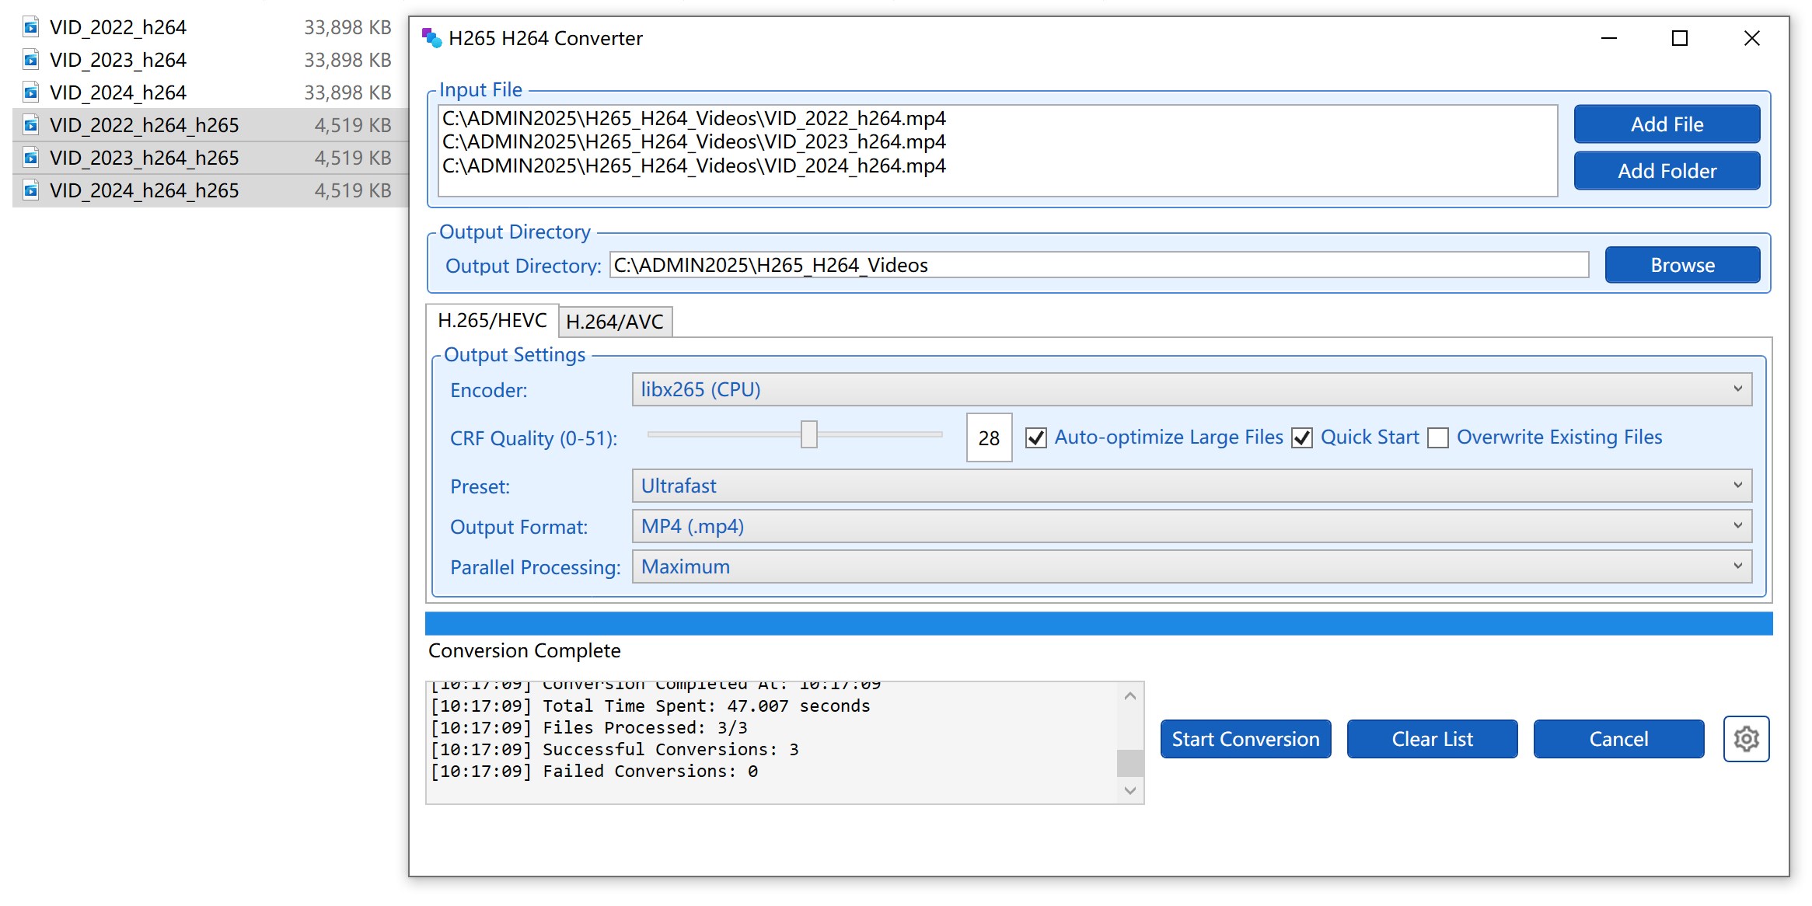Open the Preset dropdown showing Ultrafast

click(1192, 486)
